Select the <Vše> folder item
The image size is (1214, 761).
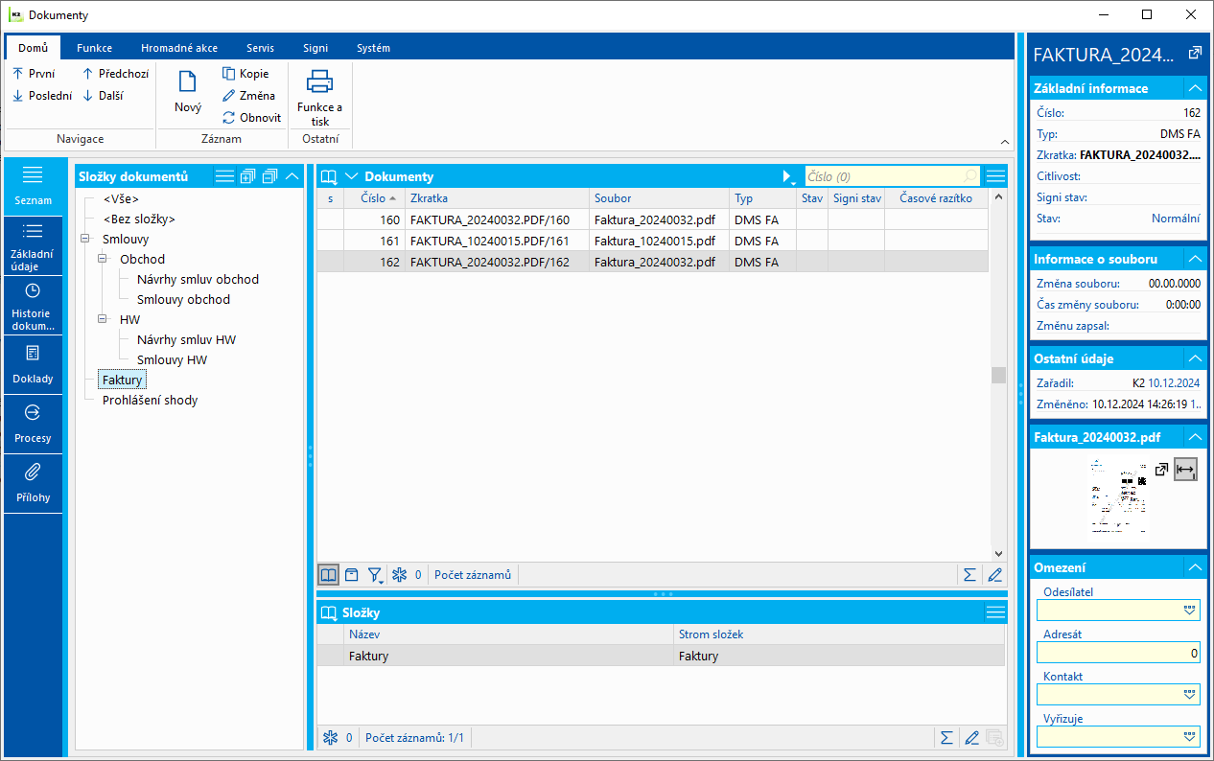click(x=121, y=198)
